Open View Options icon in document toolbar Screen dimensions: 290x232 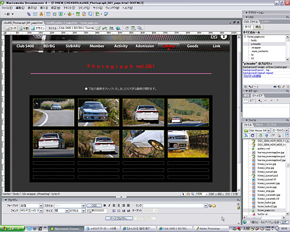coord(133,28)
